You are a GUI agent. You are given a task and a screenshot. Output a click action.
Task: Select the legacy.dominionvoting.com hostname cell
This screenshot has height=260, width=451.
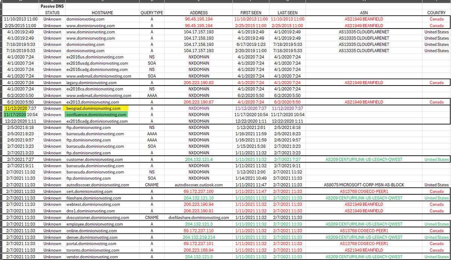pos(91,83)
